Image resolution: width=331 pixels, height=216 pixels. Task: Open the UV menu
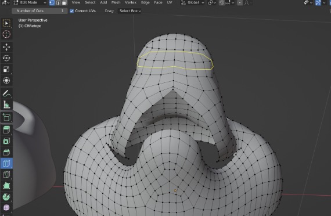pyautogui.click(x=170, y=2)
